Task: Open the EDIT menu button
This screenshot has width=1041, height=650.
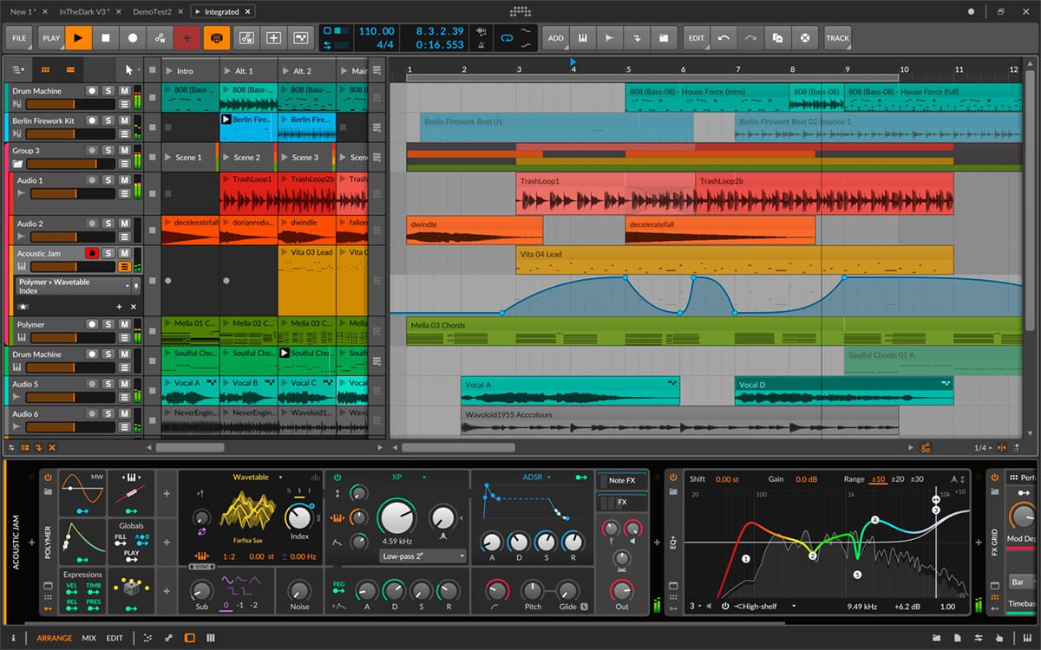Action: tap(697, 38)
